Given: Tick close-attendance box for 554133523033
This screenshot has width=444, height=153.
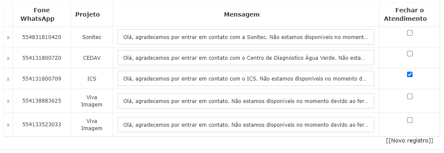Looking at the screenshot, I should [x=410, y=120].
